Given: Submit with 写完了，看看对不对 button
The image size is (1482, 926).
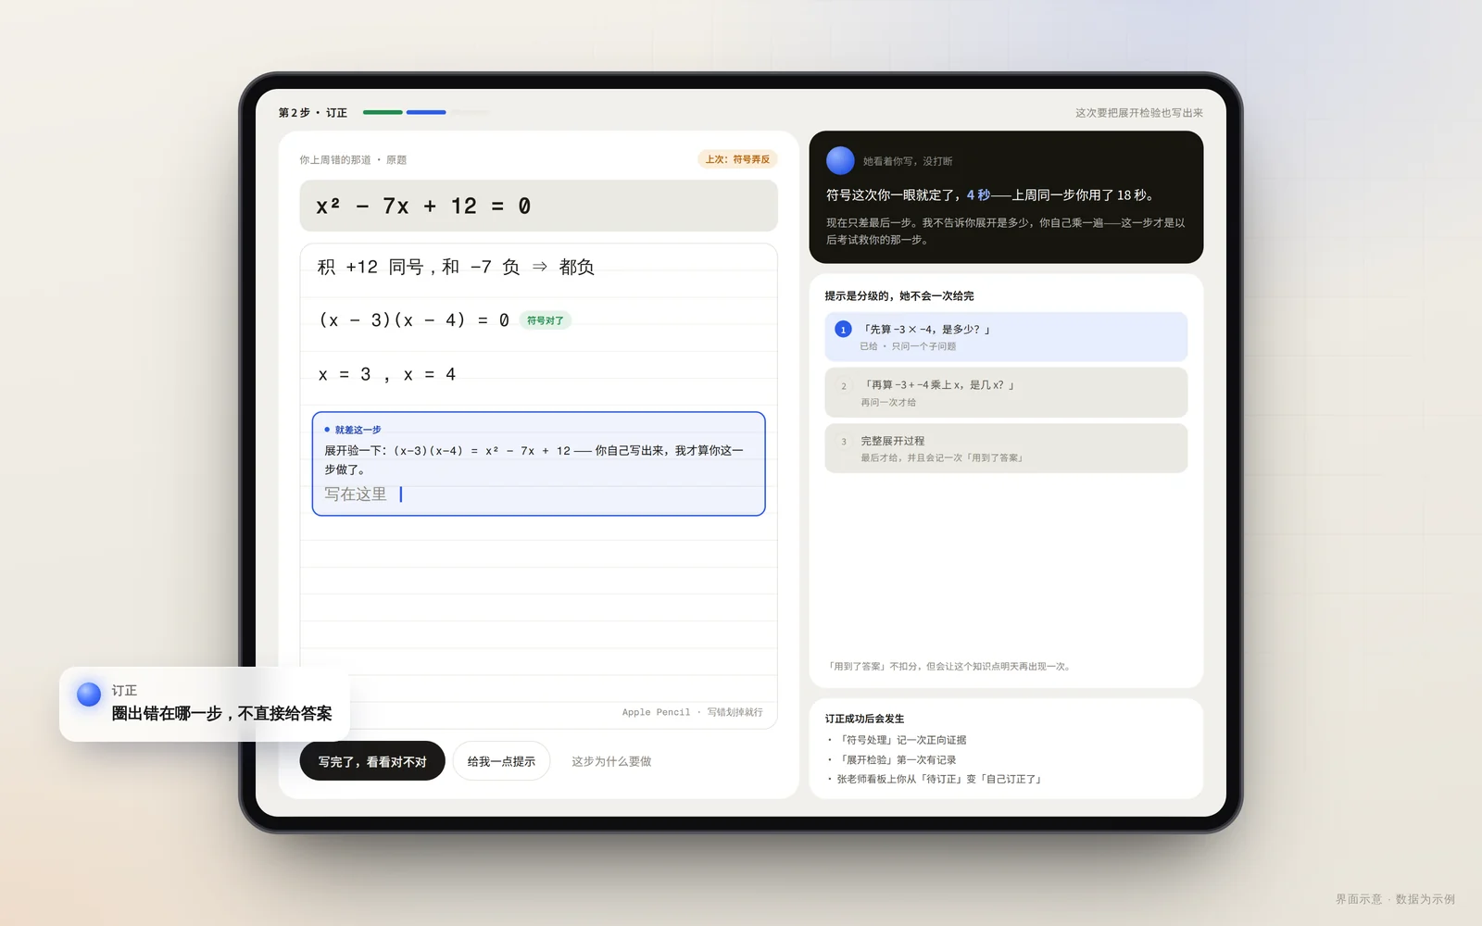Looking at the screenshot, I should 372,761.
